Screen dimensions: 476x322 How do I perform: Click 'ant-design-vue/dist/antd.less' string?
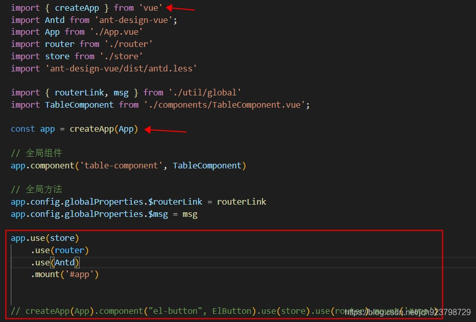(121, 68)
